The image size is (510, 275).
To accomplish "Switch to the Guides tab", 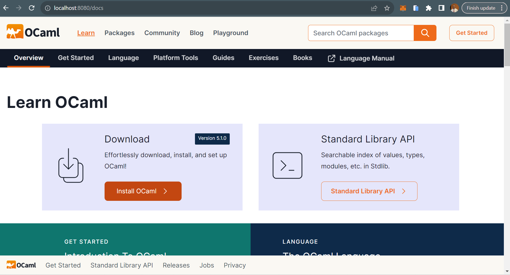I will (x=223, y=58).
